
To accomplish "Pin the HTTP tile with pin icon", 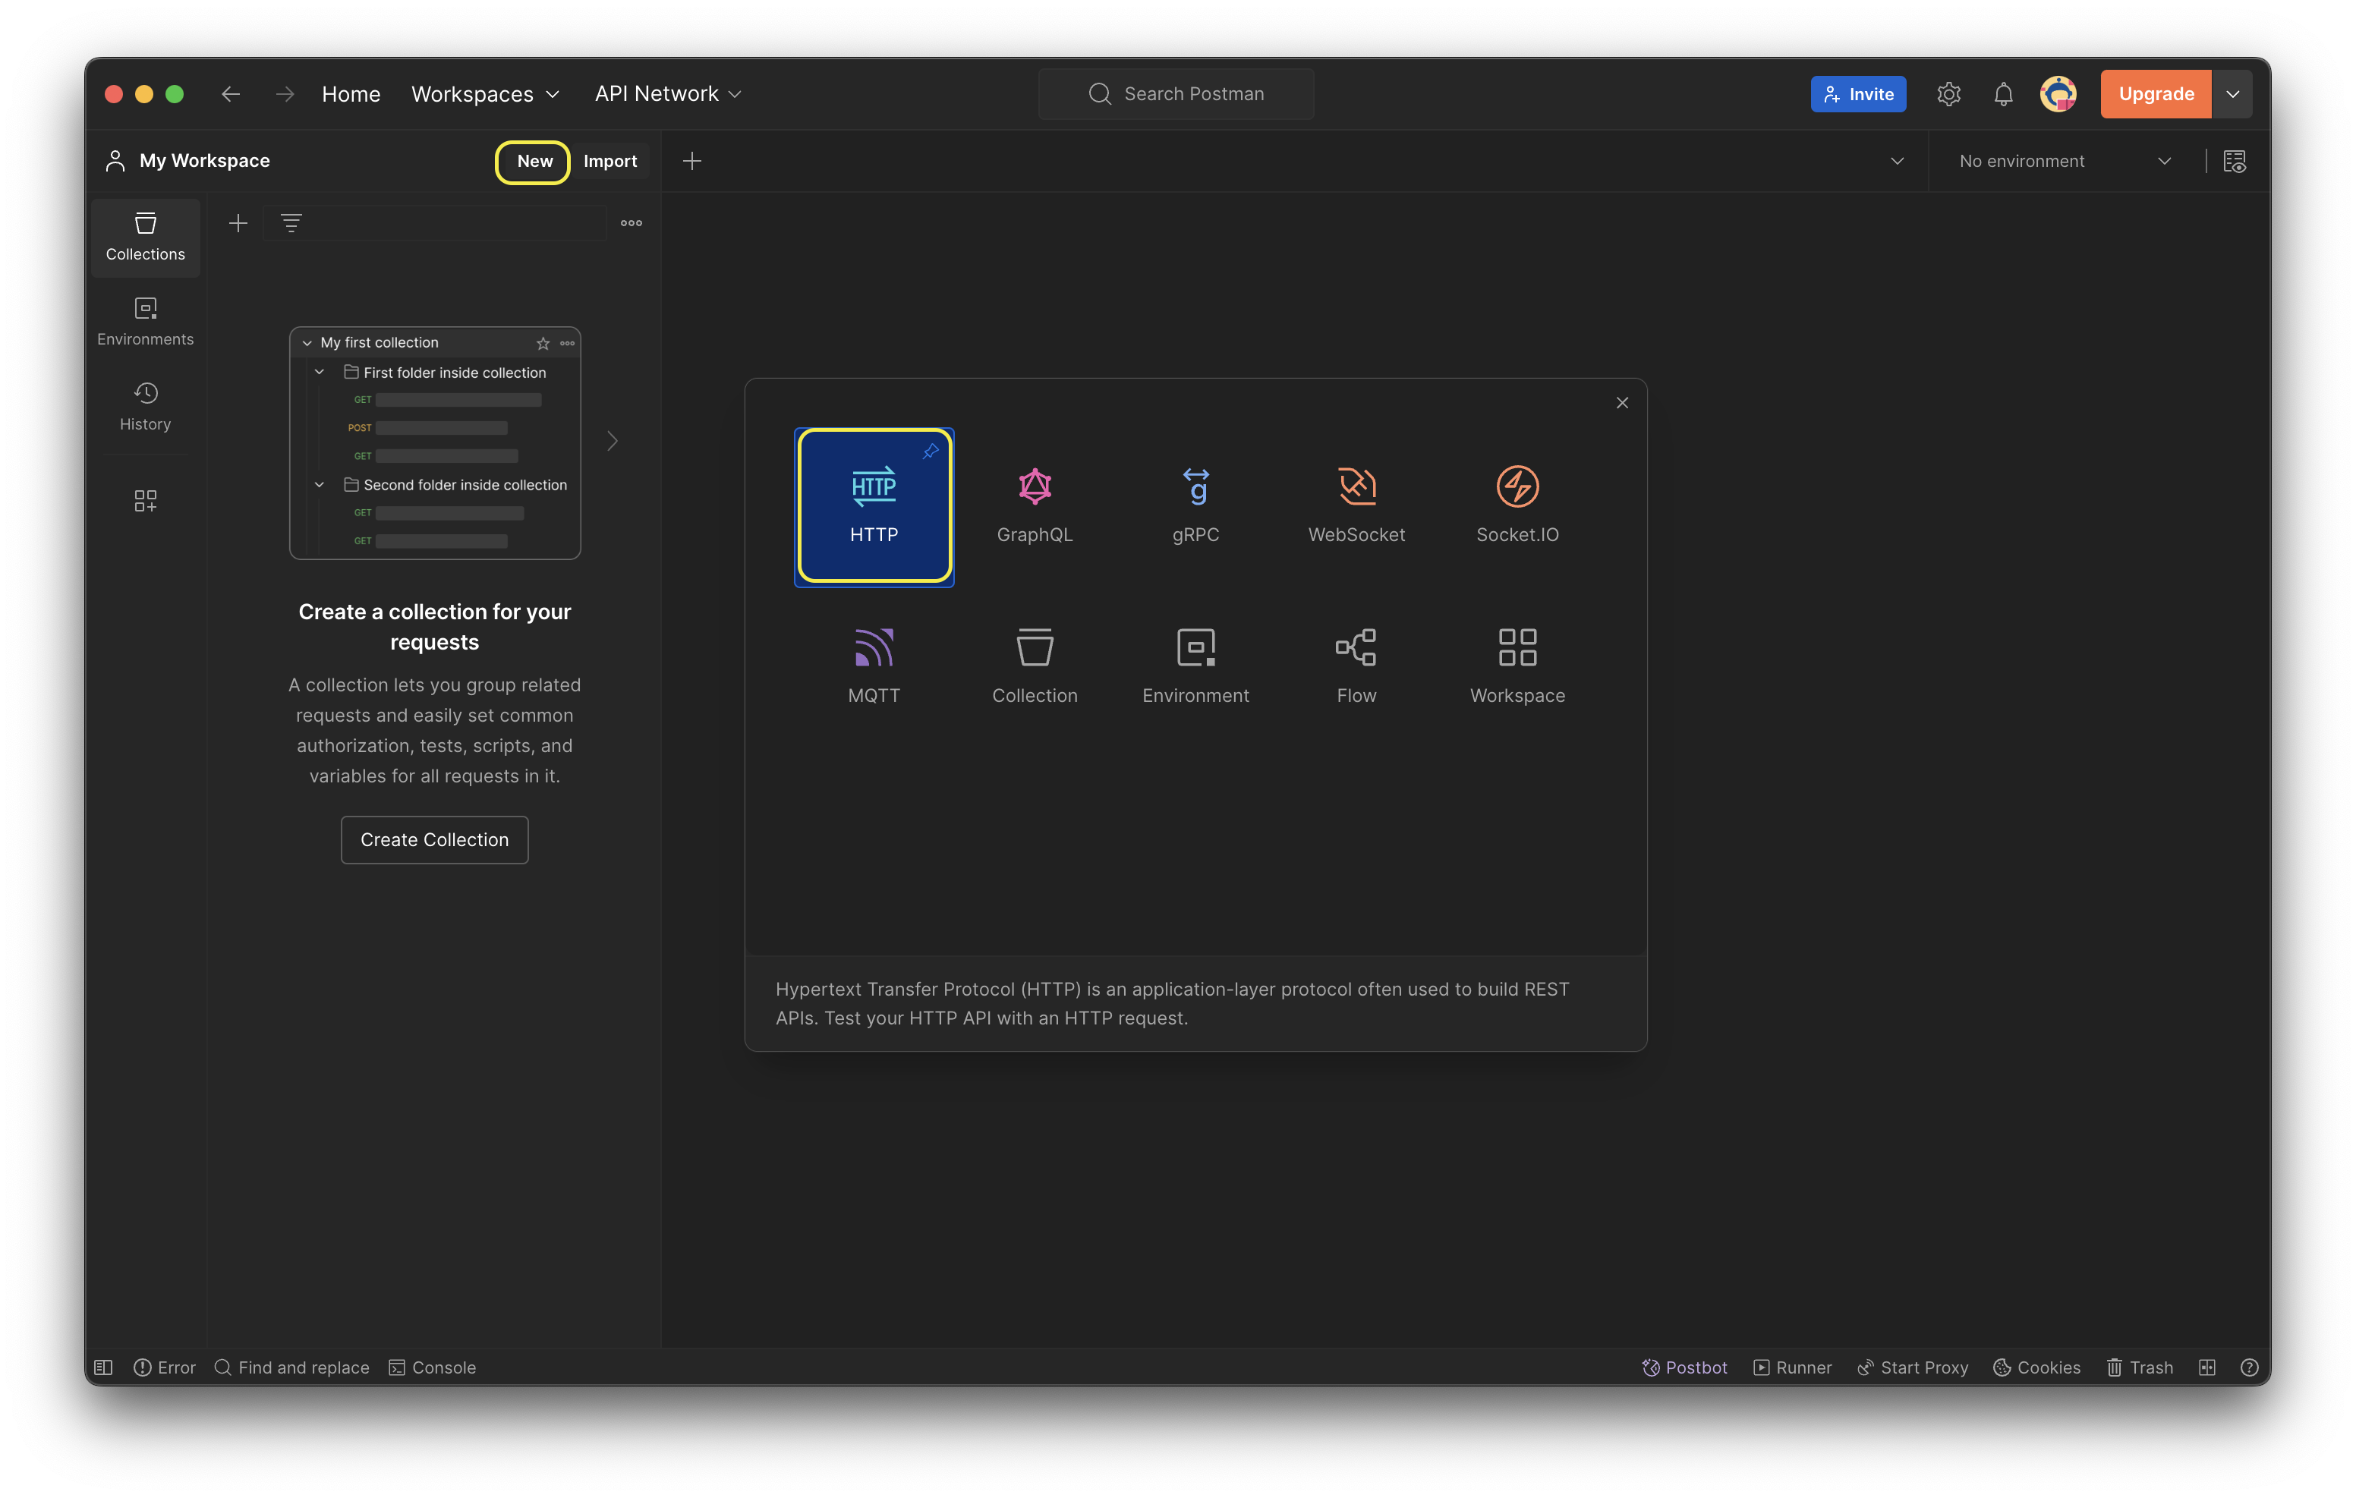I will 930,451.
